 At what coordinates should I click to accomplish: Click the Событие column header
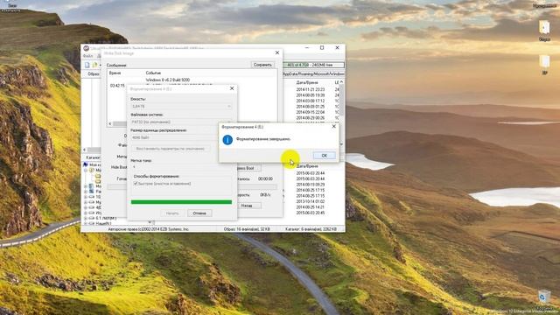click(x=153, y=73)
